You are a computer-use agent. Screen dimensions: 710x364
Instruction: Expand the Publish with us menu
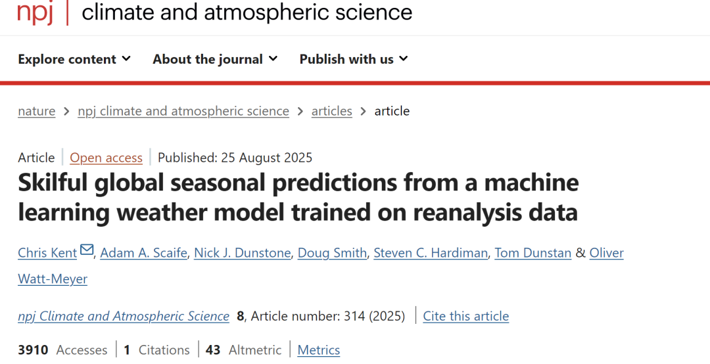[354, 59]
